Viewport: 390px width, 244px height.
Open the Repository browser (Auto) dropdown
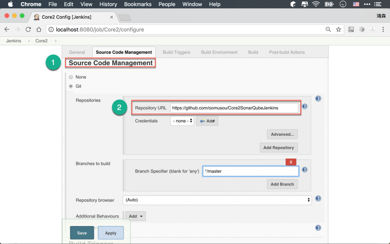(x=217, y=200)
